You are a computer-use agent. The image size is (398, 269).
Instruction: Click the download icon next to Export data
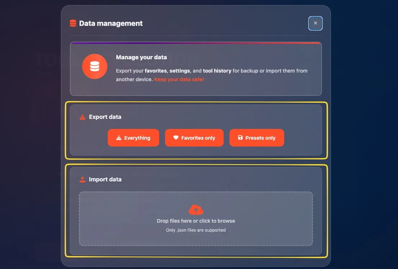tap(82, 117)
